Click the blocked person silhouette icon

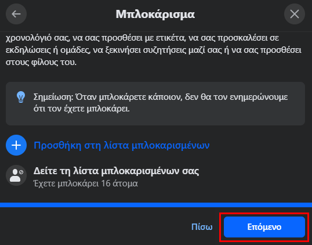click(16, 175)
